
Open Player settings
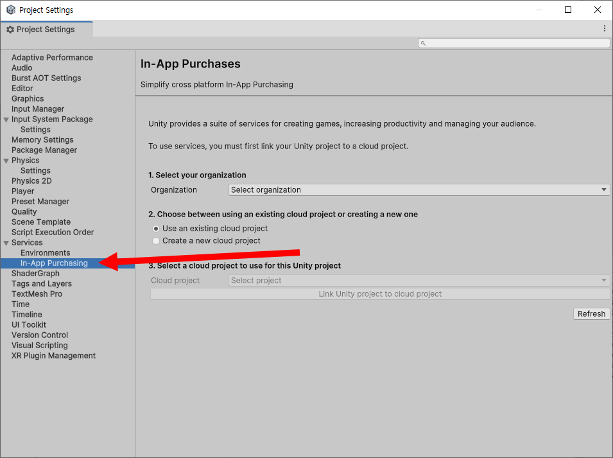(x=22, y=191)
